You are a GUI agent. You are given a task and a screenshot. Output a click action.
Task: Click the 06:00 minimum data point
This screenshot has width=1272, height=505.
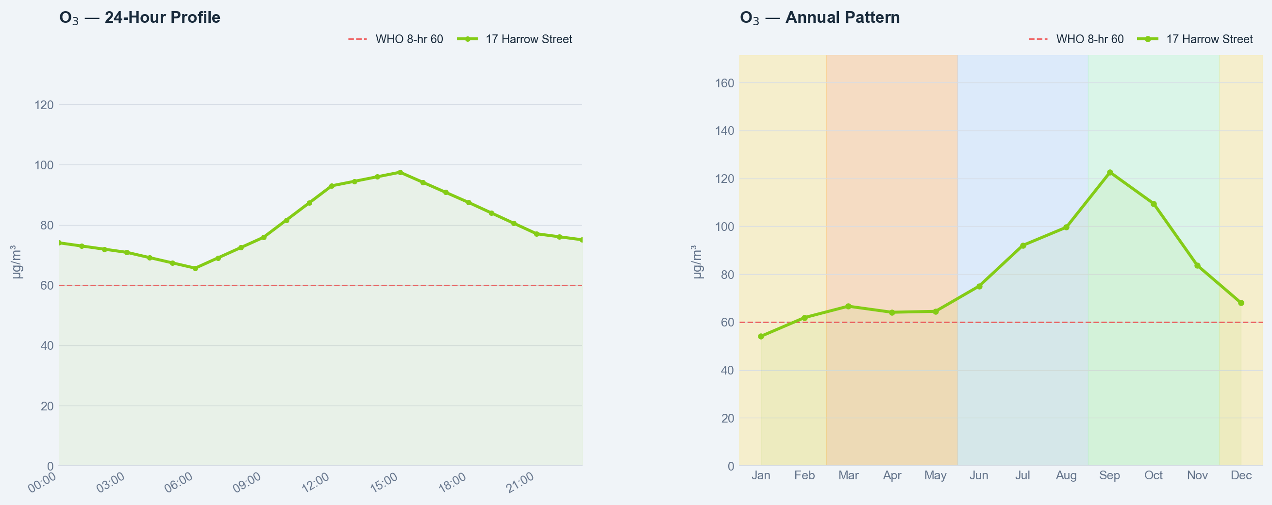coord(195,268)
